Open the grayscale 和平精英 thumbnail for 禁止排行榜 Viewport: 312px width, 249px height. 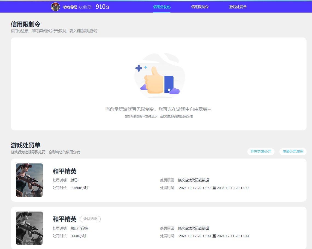(30, 228)
